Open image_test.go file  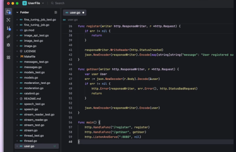33,41
